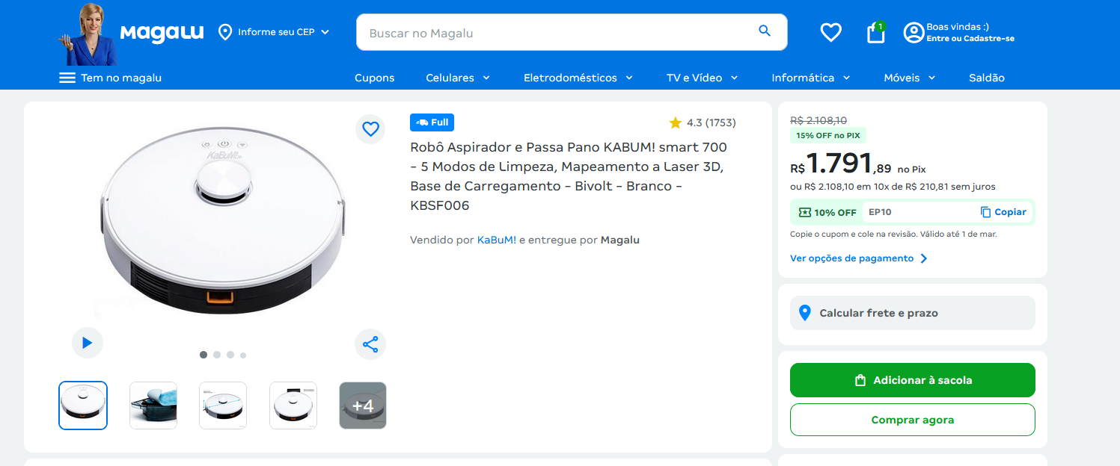Viewport: 1120px width, 466px height.
Task: Open the hamburger menu Tem no magalu
Action: 110,78
